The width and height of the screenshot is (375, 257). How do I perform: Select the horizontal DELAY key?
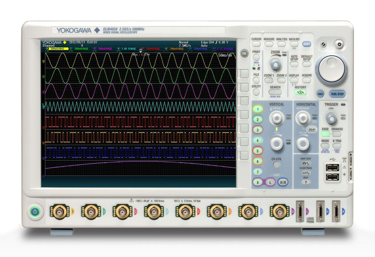coord(312,129)
